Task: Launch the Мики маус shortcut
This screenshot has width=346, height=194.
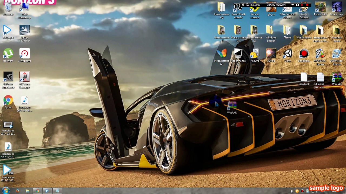Action: (337, 9)
